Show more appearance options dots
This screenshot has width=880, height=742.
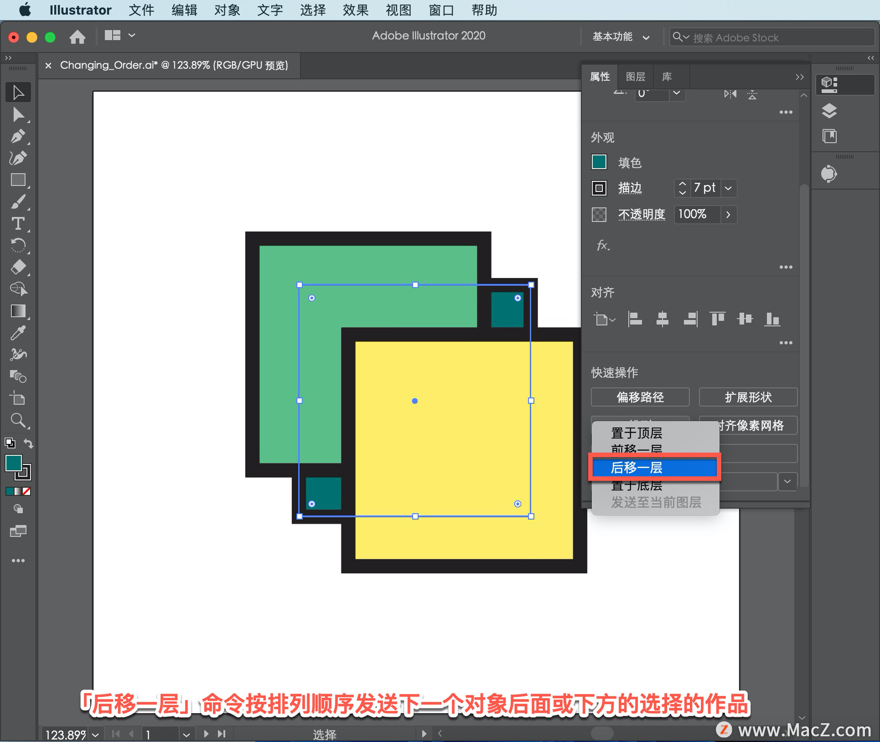[786, 267]
